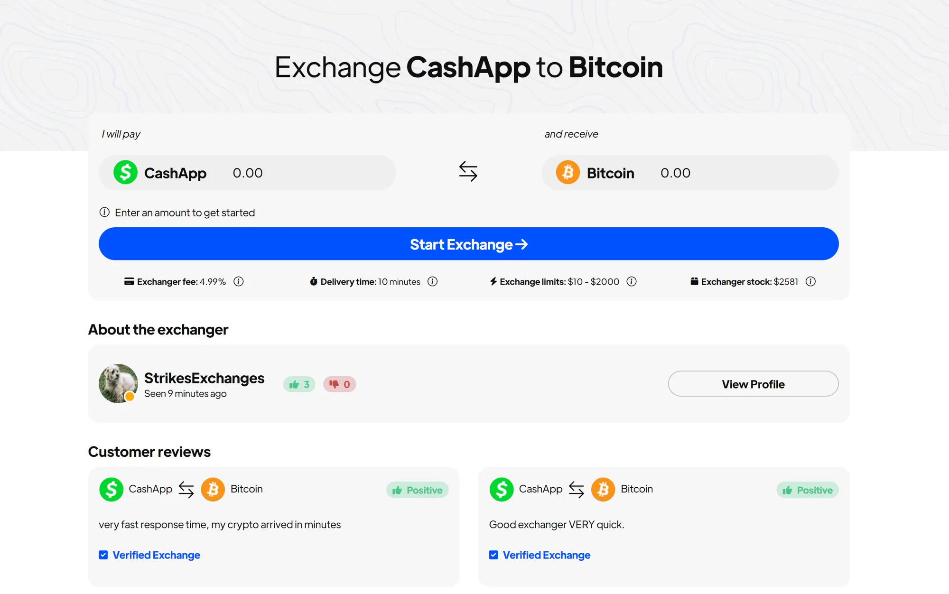Check Verified Exchange on the first review
949x594 pixels.
pos(103,554)
